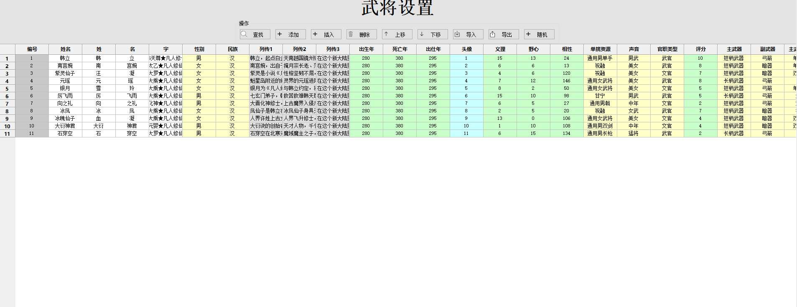Click the 姓名 cell 银月
Image resolution: width=797 pixels, height=307 pixels.
(66, 89)
